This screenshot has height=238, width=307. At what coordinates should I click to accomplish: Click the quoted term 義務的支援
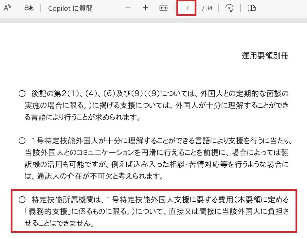45,211
